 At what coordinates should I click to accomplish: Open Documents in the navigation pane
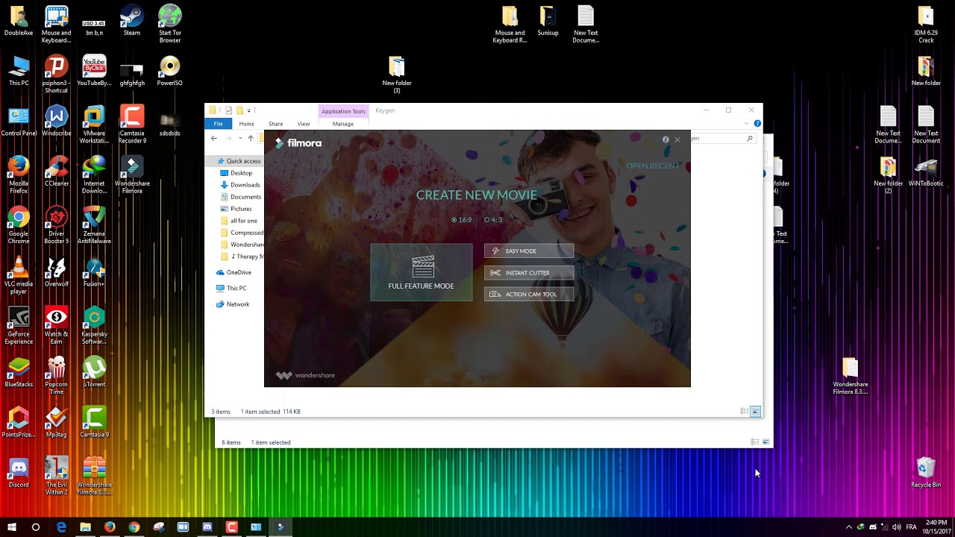pos(240,197)
